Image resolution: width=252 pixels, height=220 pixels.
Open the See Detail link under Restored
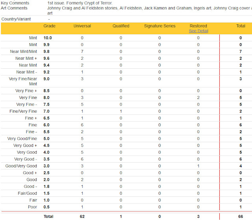198,31
